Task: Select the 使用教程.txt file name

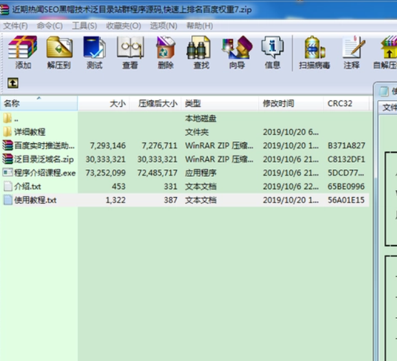Action: [x=36, y=200]
